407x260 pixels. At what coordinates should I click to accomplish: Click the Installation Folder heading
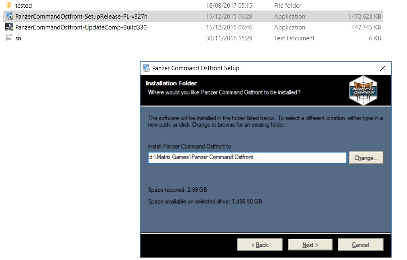pos(171,83)
